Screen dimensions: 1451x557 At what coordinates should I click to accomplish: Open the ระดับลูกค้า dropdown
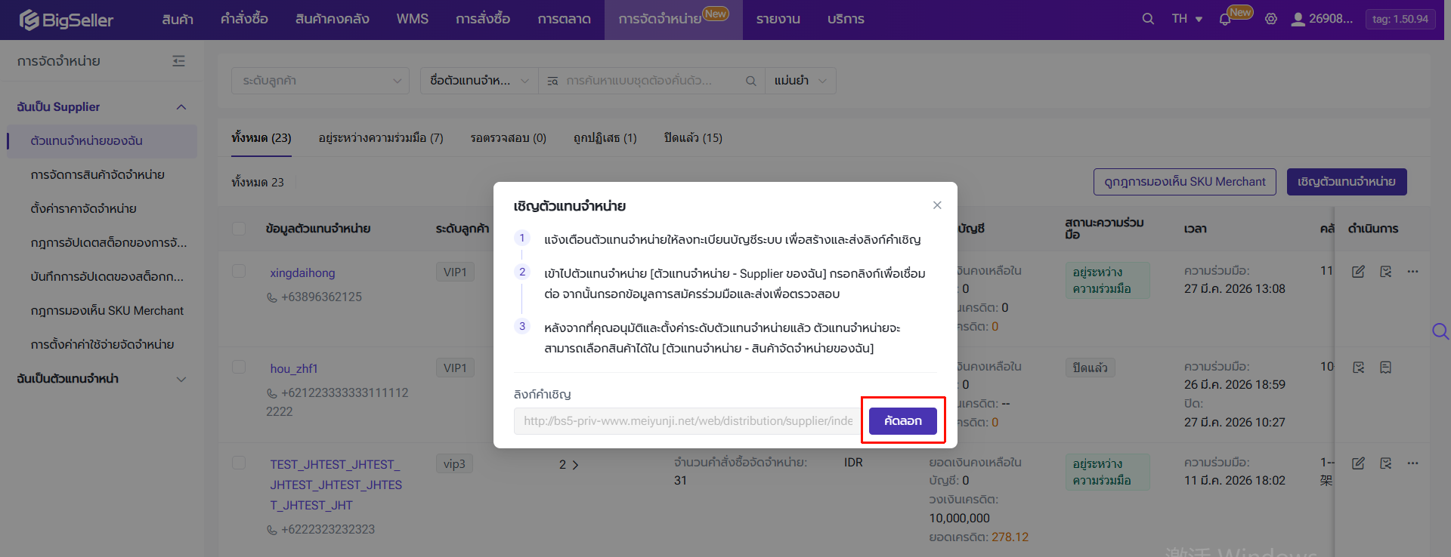pyautogui.click(x=320, y=81)
